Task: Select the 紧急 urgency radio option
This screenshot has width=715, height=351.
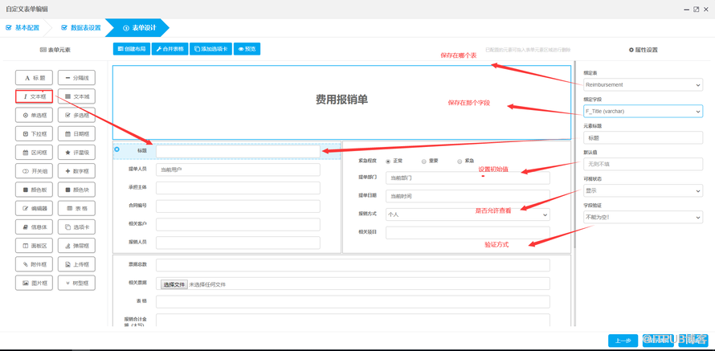Action: pos(460,161)
